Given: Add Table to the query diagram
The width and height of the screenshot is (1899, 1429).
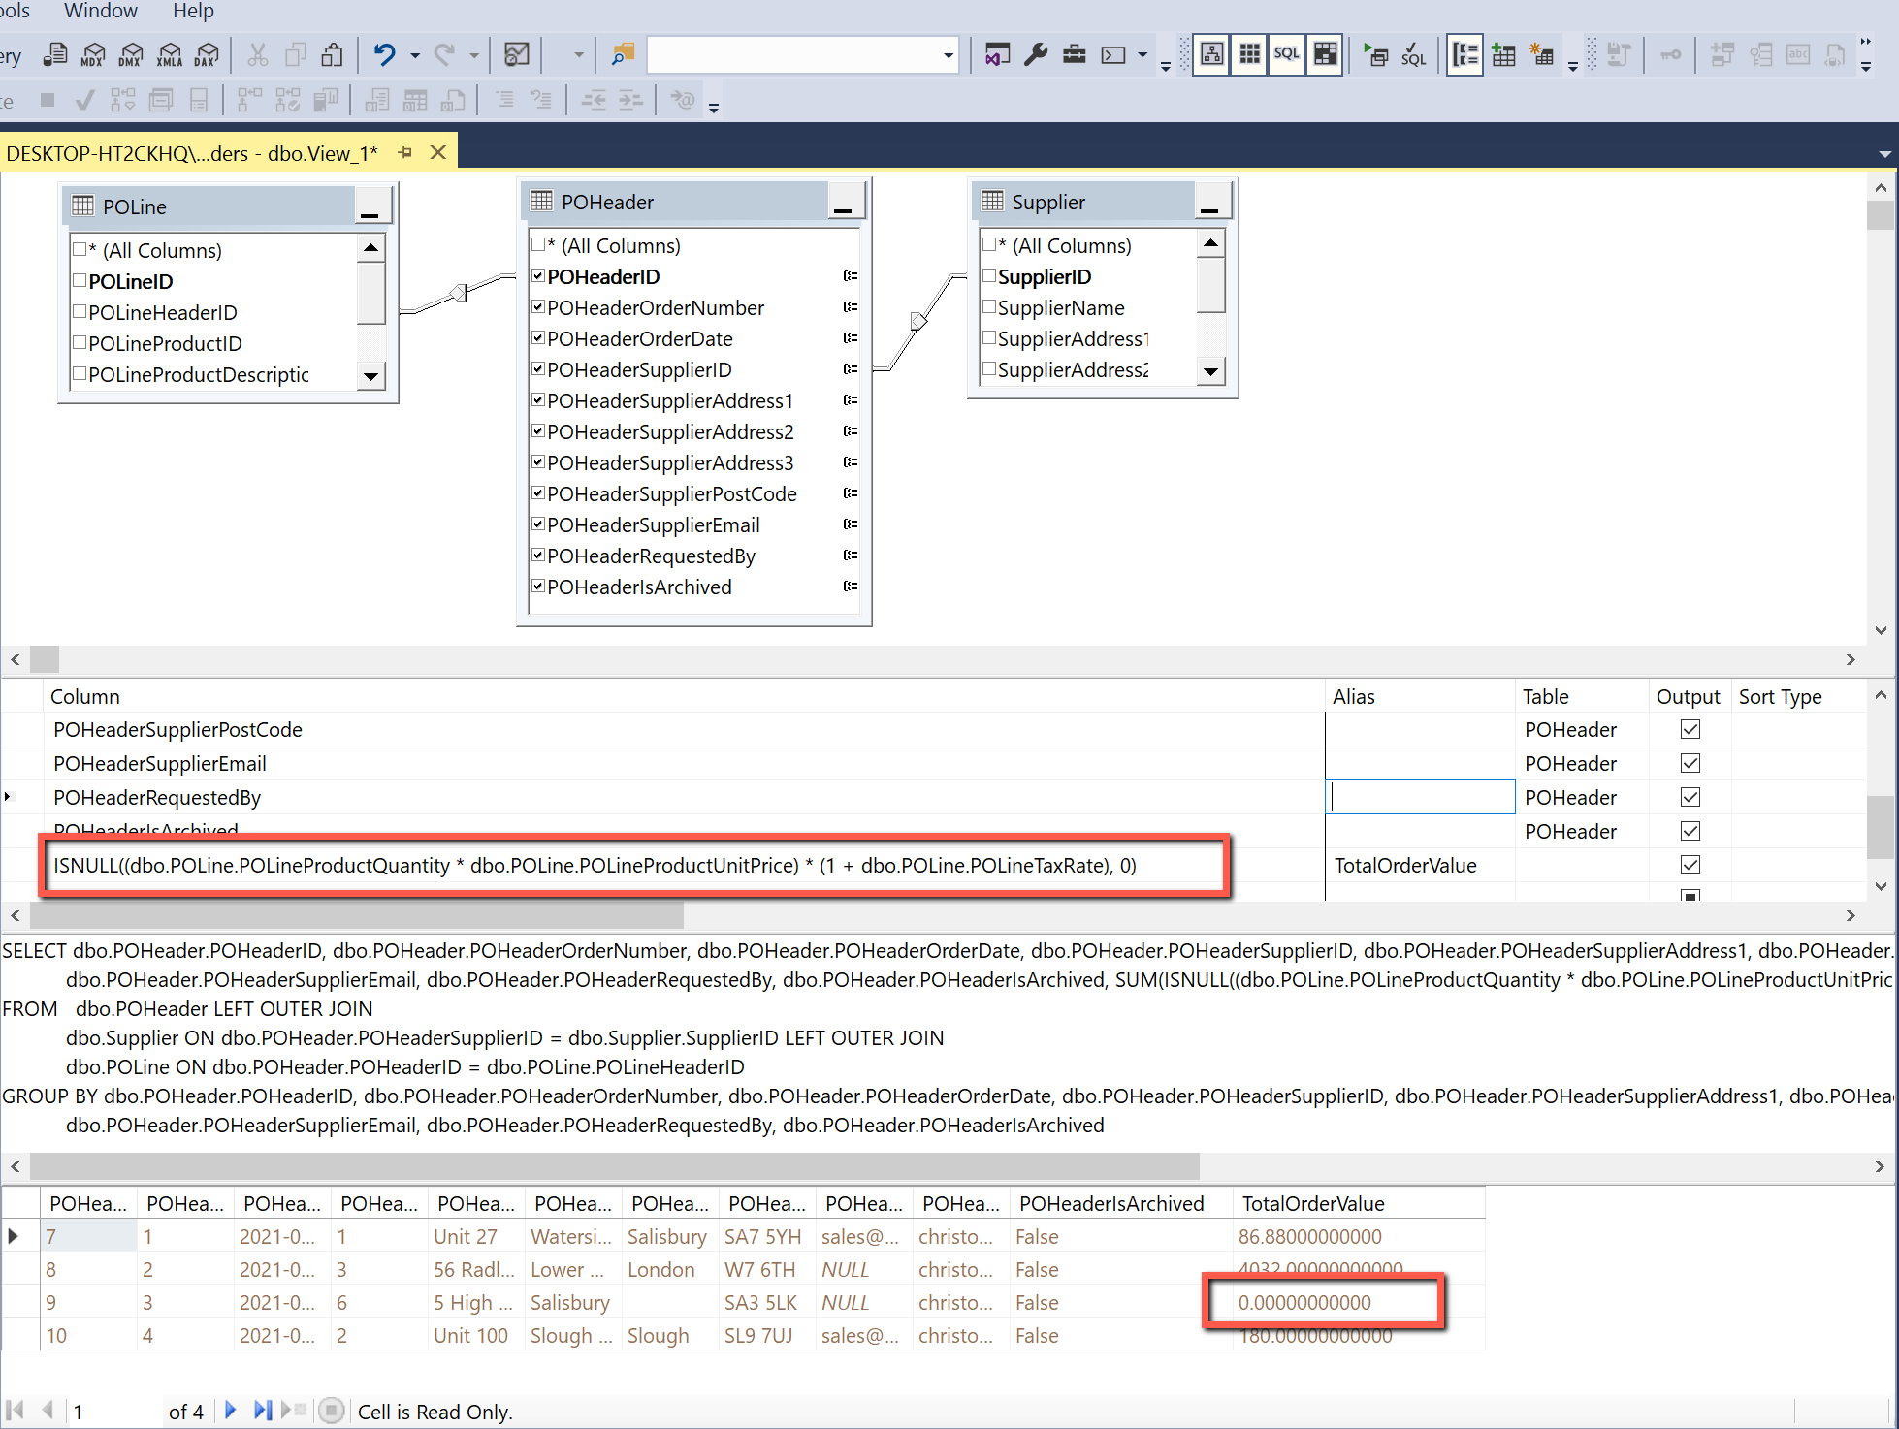Looking at the screenshot, I should [1504, 55].
